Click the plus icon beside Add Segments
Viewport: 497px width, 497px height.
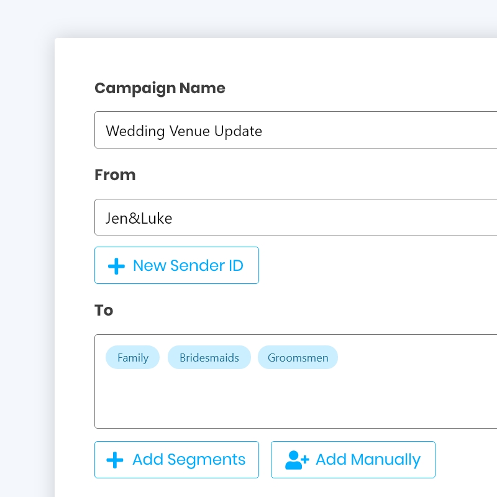(115, 460)
